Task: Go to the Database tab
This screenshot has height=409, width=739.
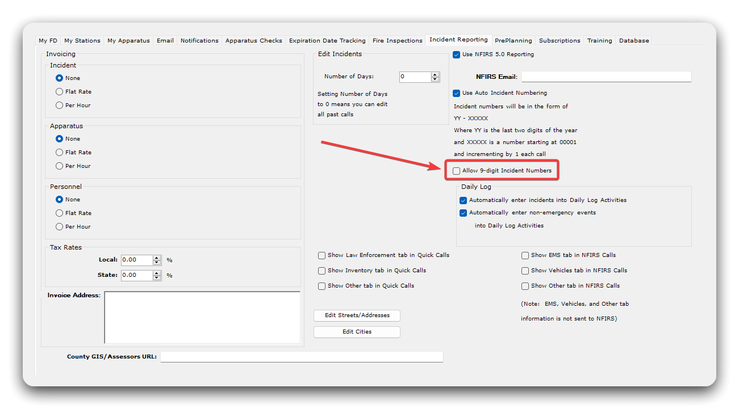Action: pyautogui.click(x=634, y=41)
